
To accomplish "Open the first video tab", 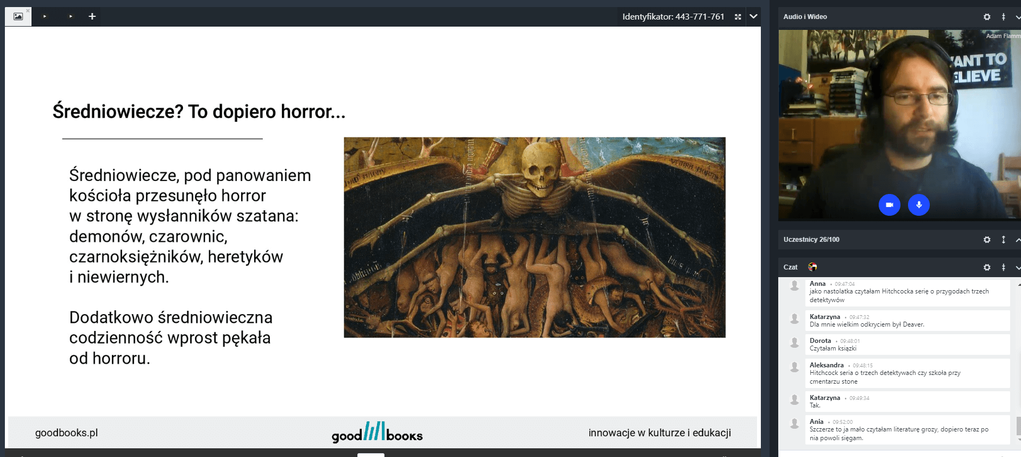I will pyautogui.click(x=45, y=16).
